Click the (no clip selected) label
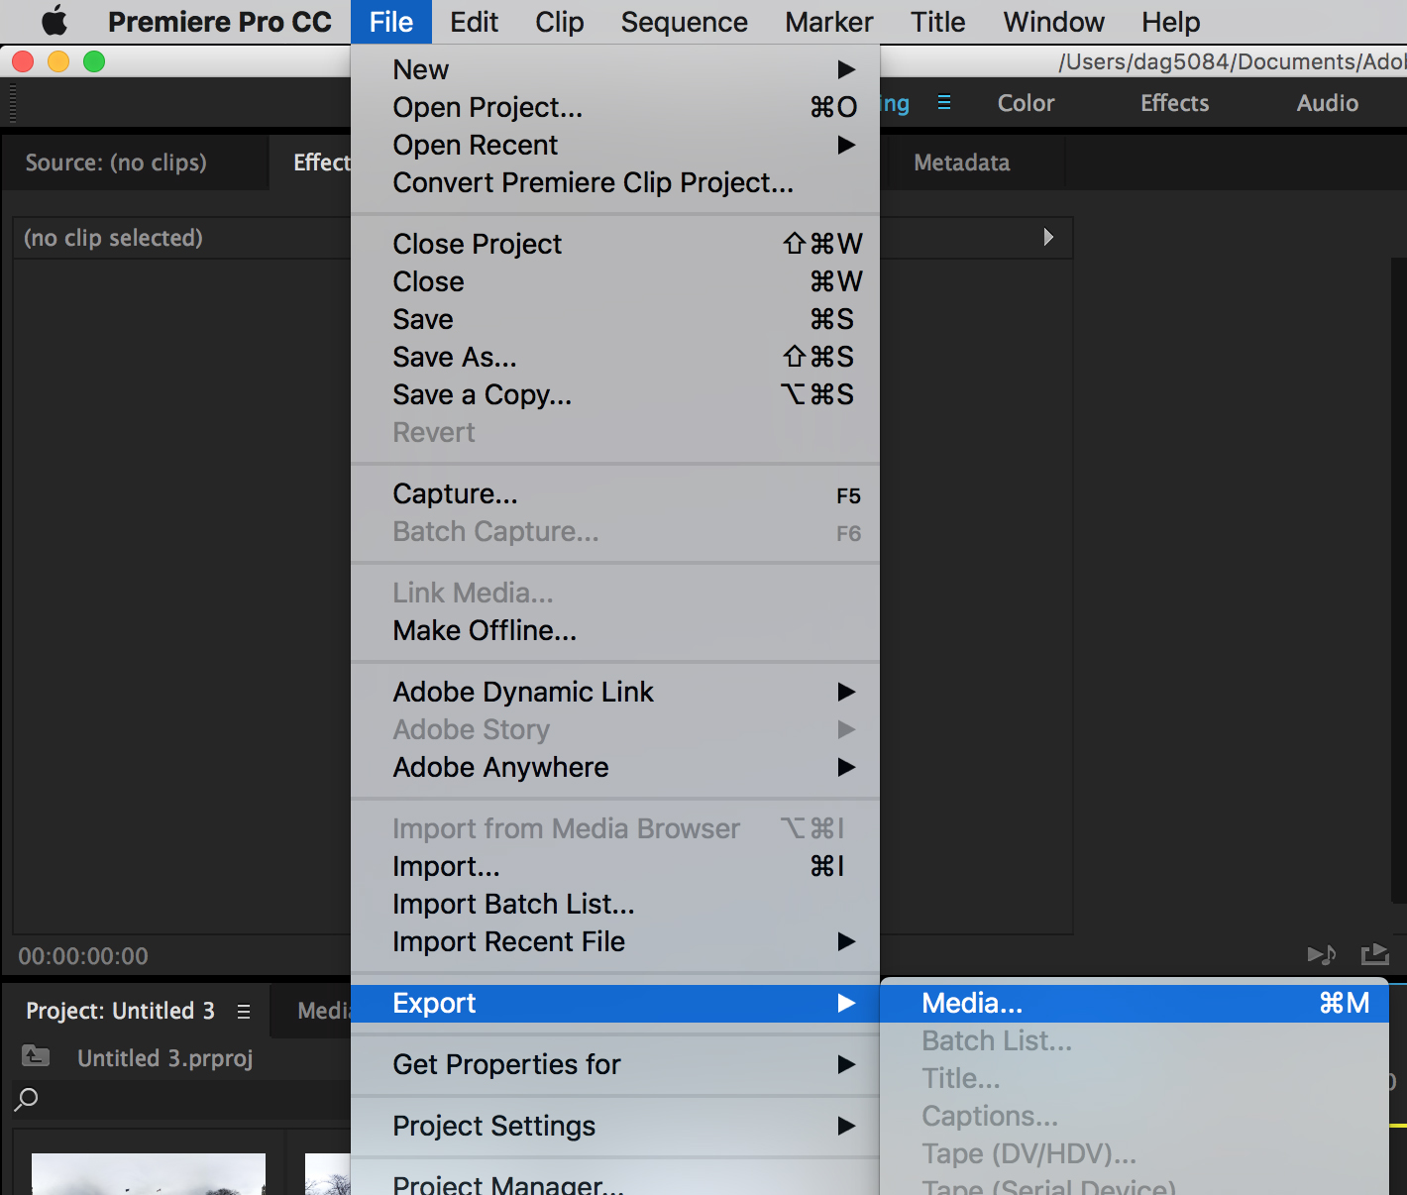 [x=113, y=238]
